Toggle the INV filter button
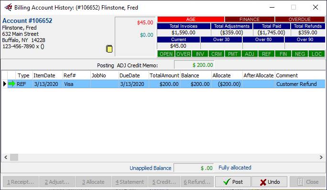Image resolution: width=327 pixels, height=190 pixels. coord(200,54)
